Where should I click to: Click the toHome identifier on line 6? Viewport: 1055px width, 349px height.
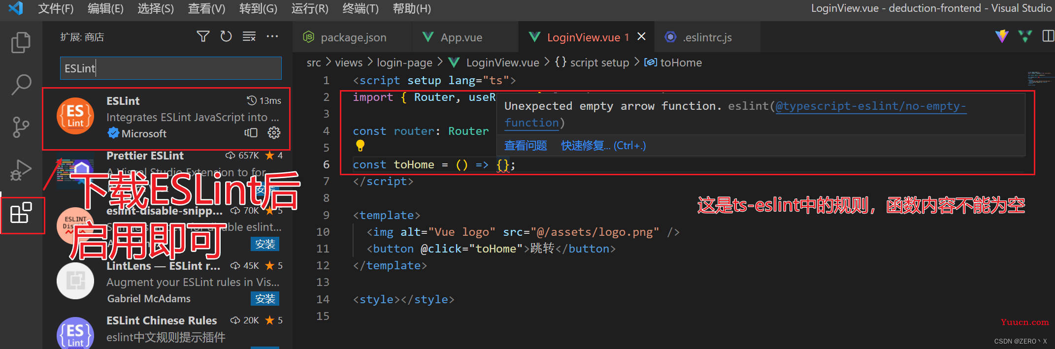[x=414, y=164]
